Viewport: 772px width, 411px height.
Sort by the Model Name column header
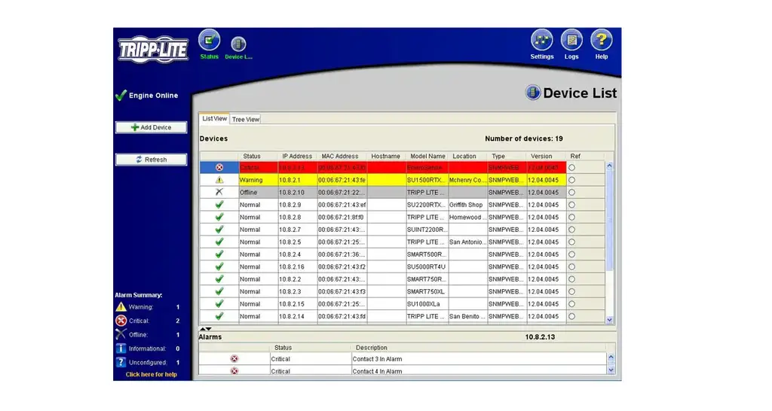(x=427, y=156)
